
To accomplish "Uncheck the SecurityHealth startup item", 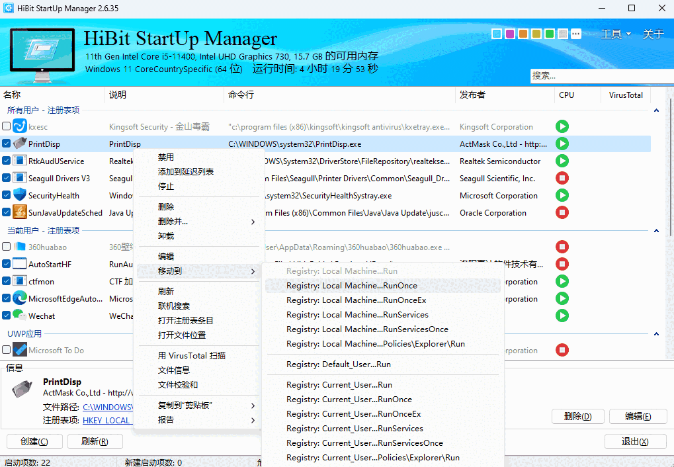I will pos(5,195).
